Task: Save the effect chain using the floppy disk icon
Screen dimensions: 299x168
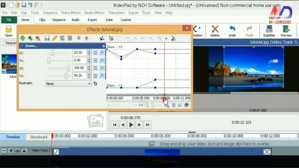Action: pyautogui.click(x=47, y=38)
